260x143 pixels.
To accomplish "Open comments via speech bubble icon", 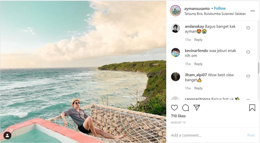I will [186, 108].
